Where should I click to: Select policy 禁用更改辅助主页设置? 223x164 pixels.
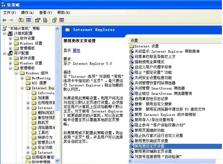tap(153, 151)
